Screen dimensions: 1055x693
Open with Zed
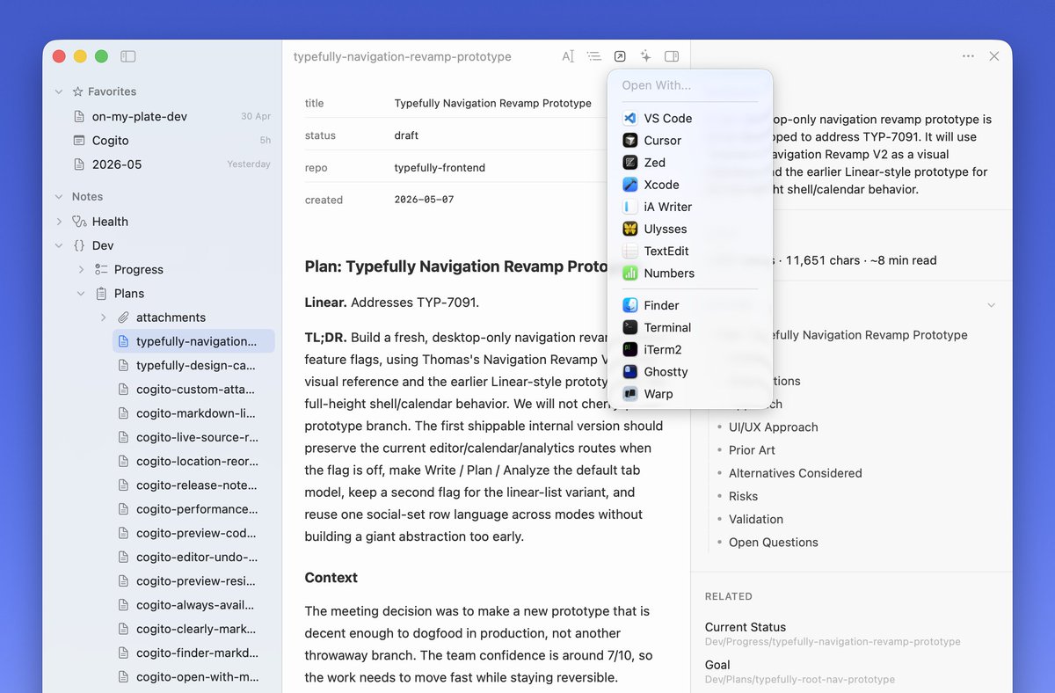tap(690, 162)
